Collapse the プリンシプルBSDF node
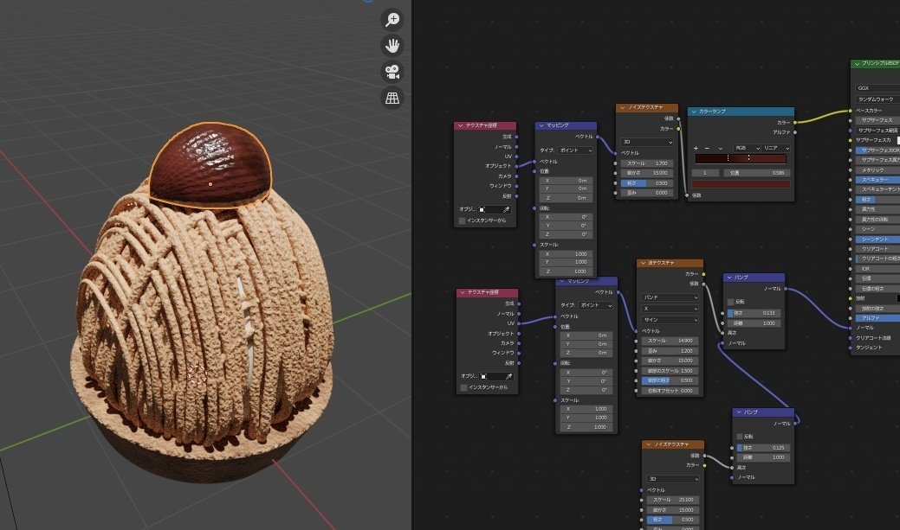Image resolution: width=900 pixels, height=530 pixels. click(857, 64)
